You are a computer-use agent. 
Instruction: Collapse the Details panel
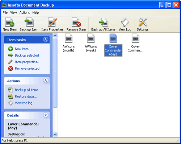tap(46, 115)
